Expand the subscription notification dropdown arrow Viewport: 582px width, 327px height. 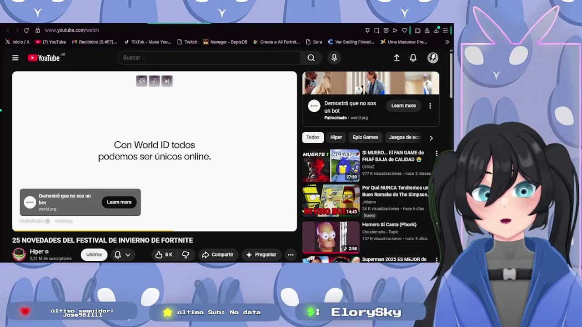tap(128, 255)
